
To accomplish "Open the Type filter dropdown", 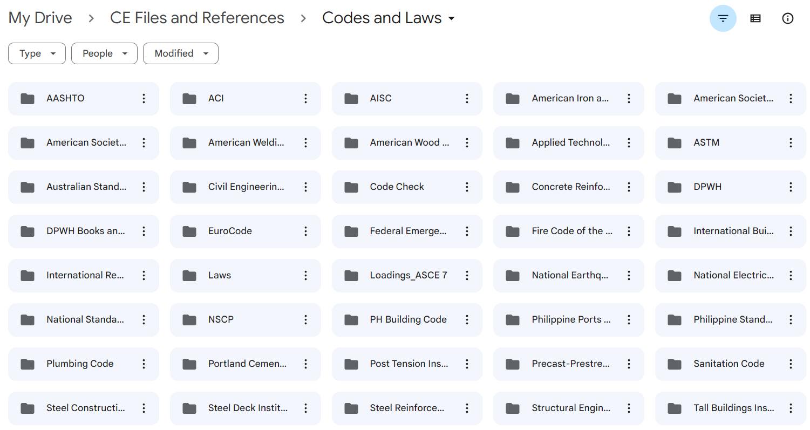I will pos(37,53).
